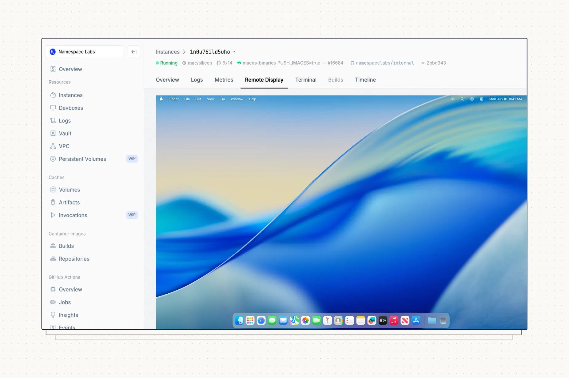This screenshot has height=378, width=569.
Task: Switch to the Remote Display tab
Action: 264,80
